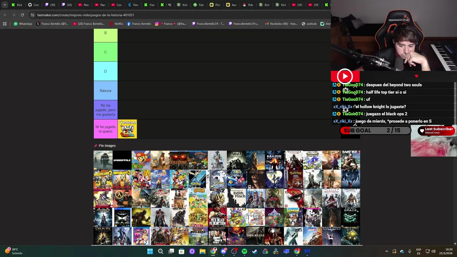Screen dimensions: 457x257
Task: Open the weather widget showing 26°C Soleado
Action: 14,251
